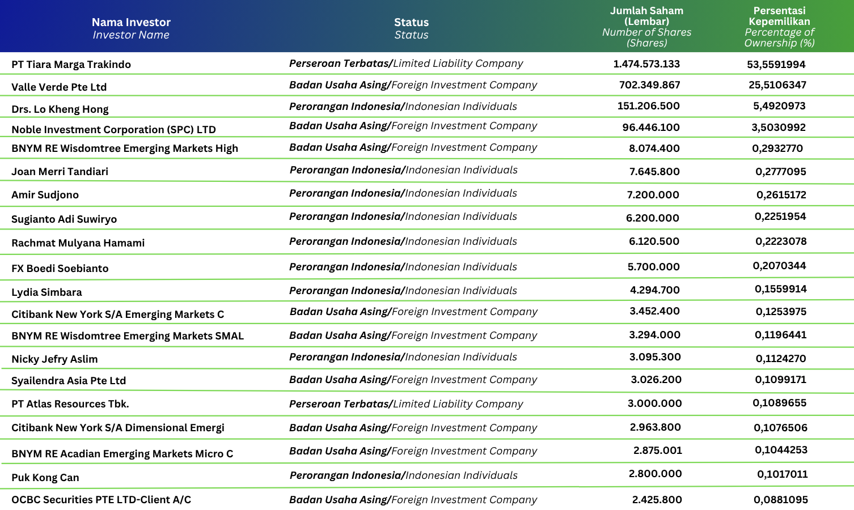Select the Valle Verde Pte Ltd name
The height and width of the screenshot is (510, 854).
[59, 87]
